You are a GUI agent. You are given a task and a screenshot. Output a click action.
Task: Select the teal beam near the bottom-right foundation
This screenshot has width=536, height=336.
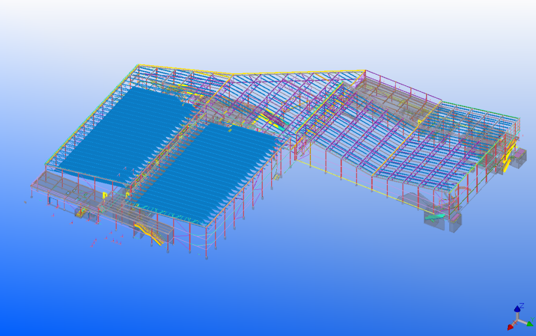coord(434,216)
